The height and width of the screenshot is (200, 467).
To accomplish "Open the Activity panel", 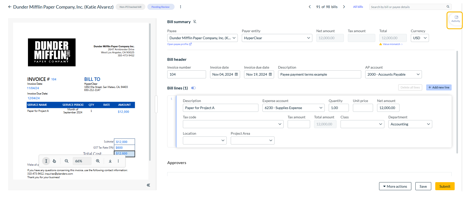I will click(x=456, y=19).
